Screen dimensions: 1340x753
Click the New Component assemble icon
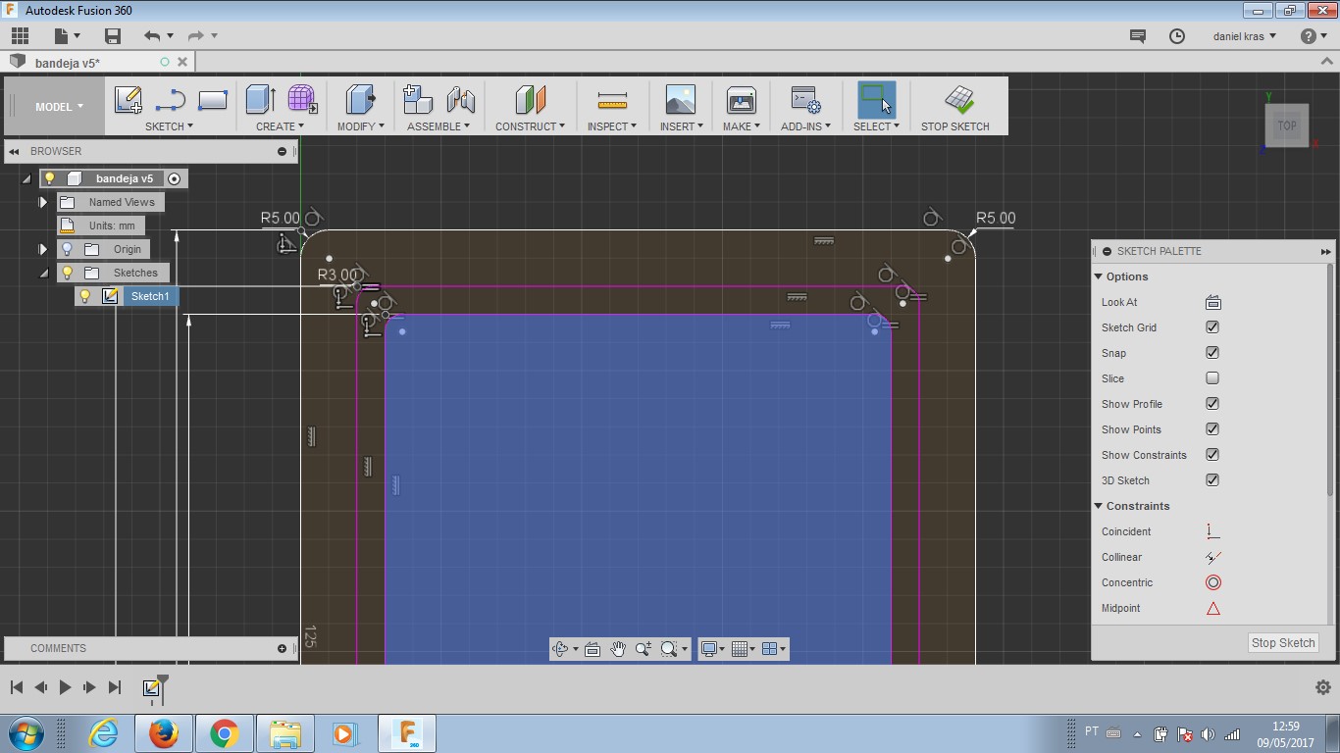418,99
